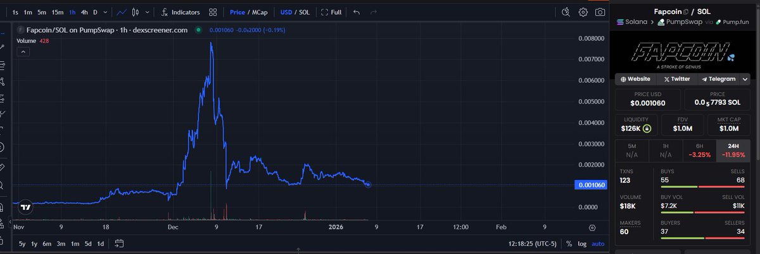The height and width of the screenshot is (254, 760).
Task: Select the 1H stats period tab
Action: tap(666, 150)
